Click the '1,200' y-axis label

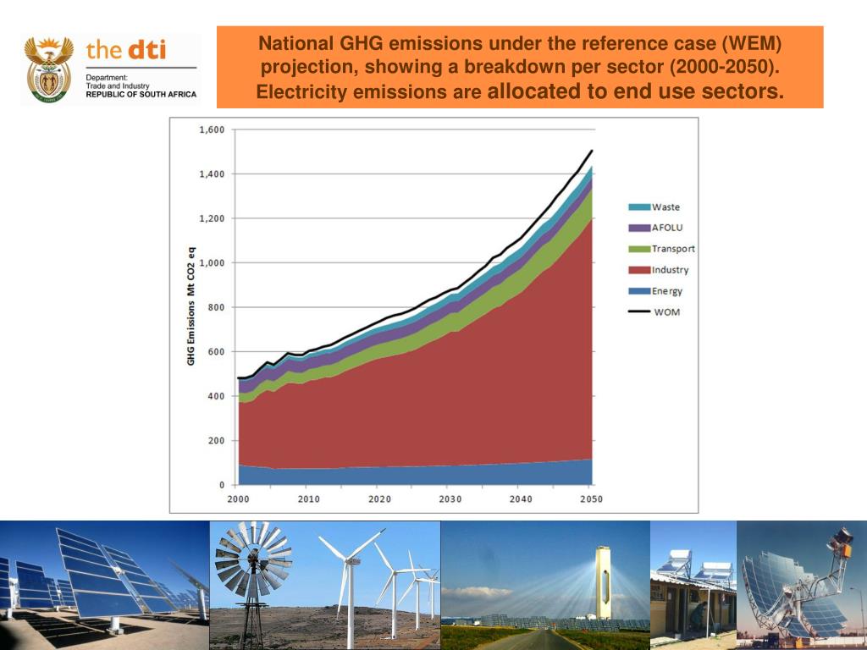pos(212,219)
